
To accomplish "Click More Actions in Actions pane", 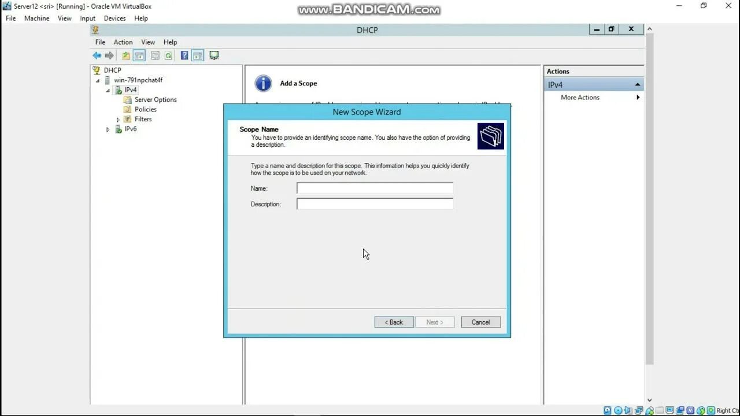I will [580, 98].
